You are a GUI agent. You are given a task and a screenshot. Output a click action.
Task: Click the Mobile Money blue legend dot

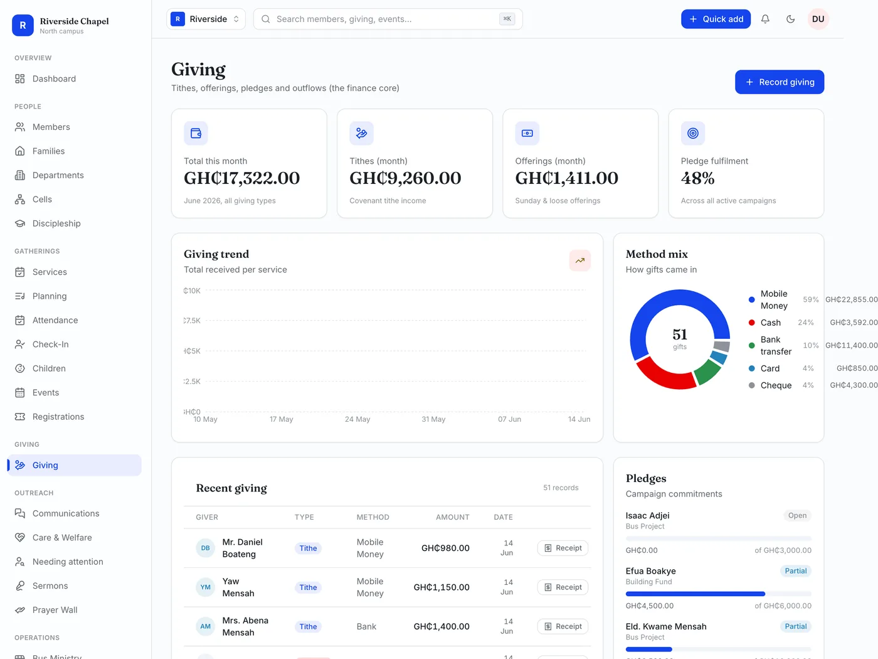[751, 300]
